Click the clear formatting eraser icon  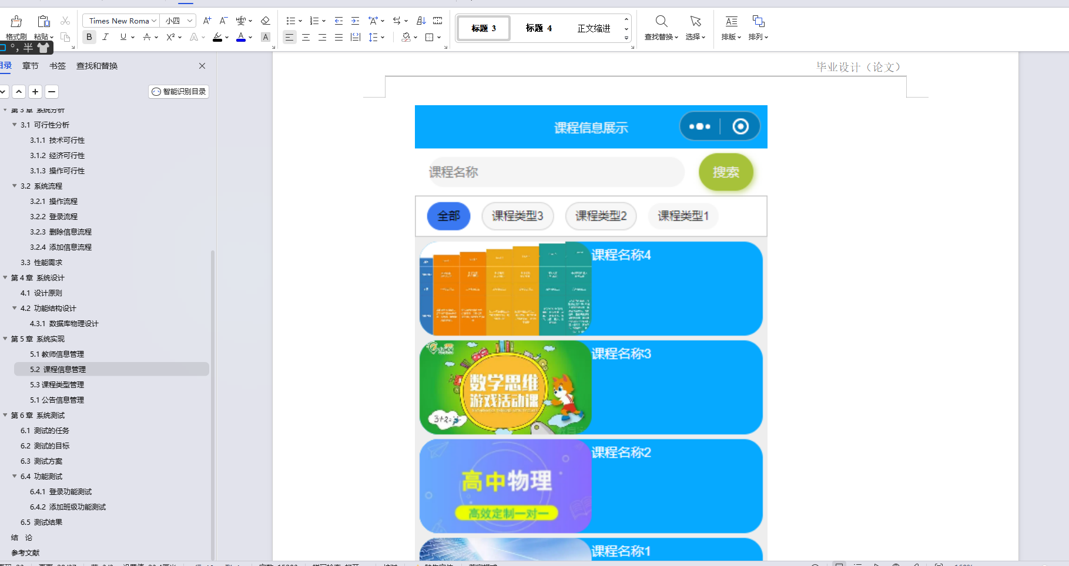(265, 20)
